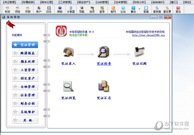The height and width of the screenshot is (135, 194).
Task: Open the china12366.org hyperlink
Action: point(148,35)
